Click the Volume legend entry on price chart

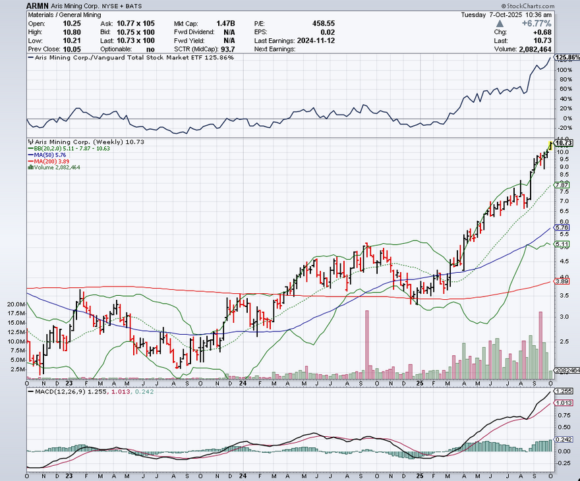pyautogui.click(x=54, y=167)
